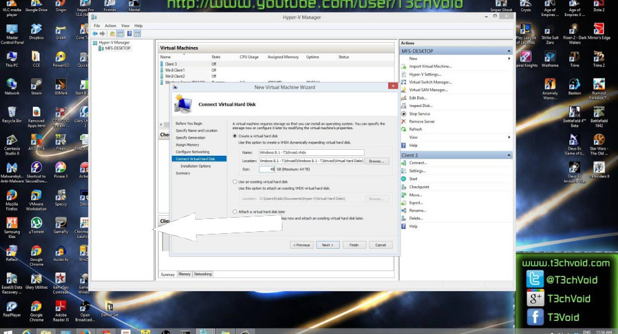Click Connect action for Client 3
This screenshot has width=618, height=334.
coord(418,163)
